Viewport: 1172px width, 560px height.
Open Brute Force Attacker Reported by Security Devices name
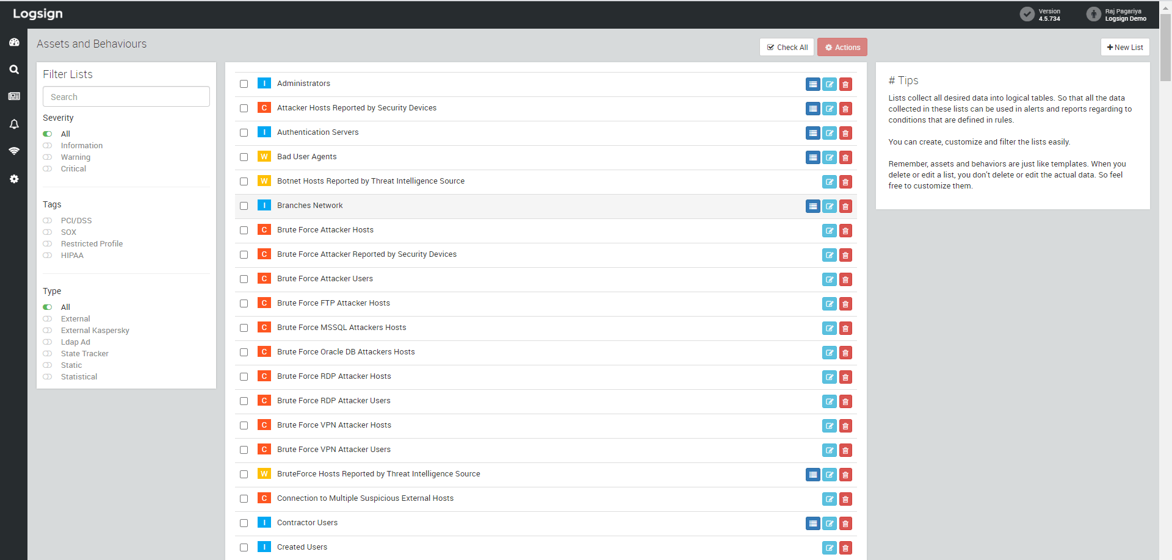point(366,254)
